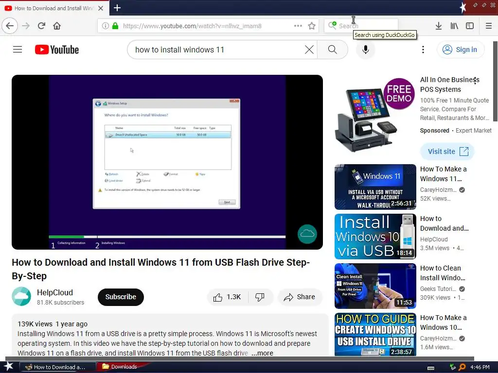Click the network tray icon

(453, 367)
